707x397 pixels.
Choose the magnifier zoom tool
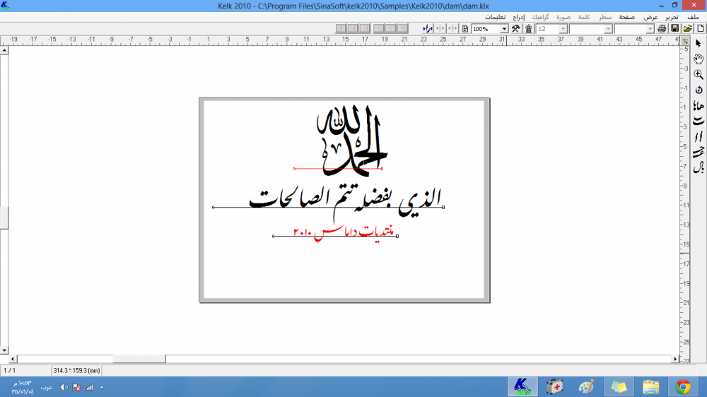click(x=699, y=74)
